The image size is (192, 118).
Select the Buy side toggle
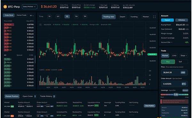click(168, 62)
